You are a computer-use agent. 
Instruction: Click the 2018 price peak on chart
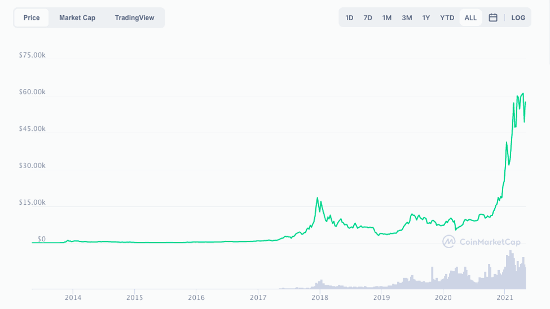click(x=318, y=198)
